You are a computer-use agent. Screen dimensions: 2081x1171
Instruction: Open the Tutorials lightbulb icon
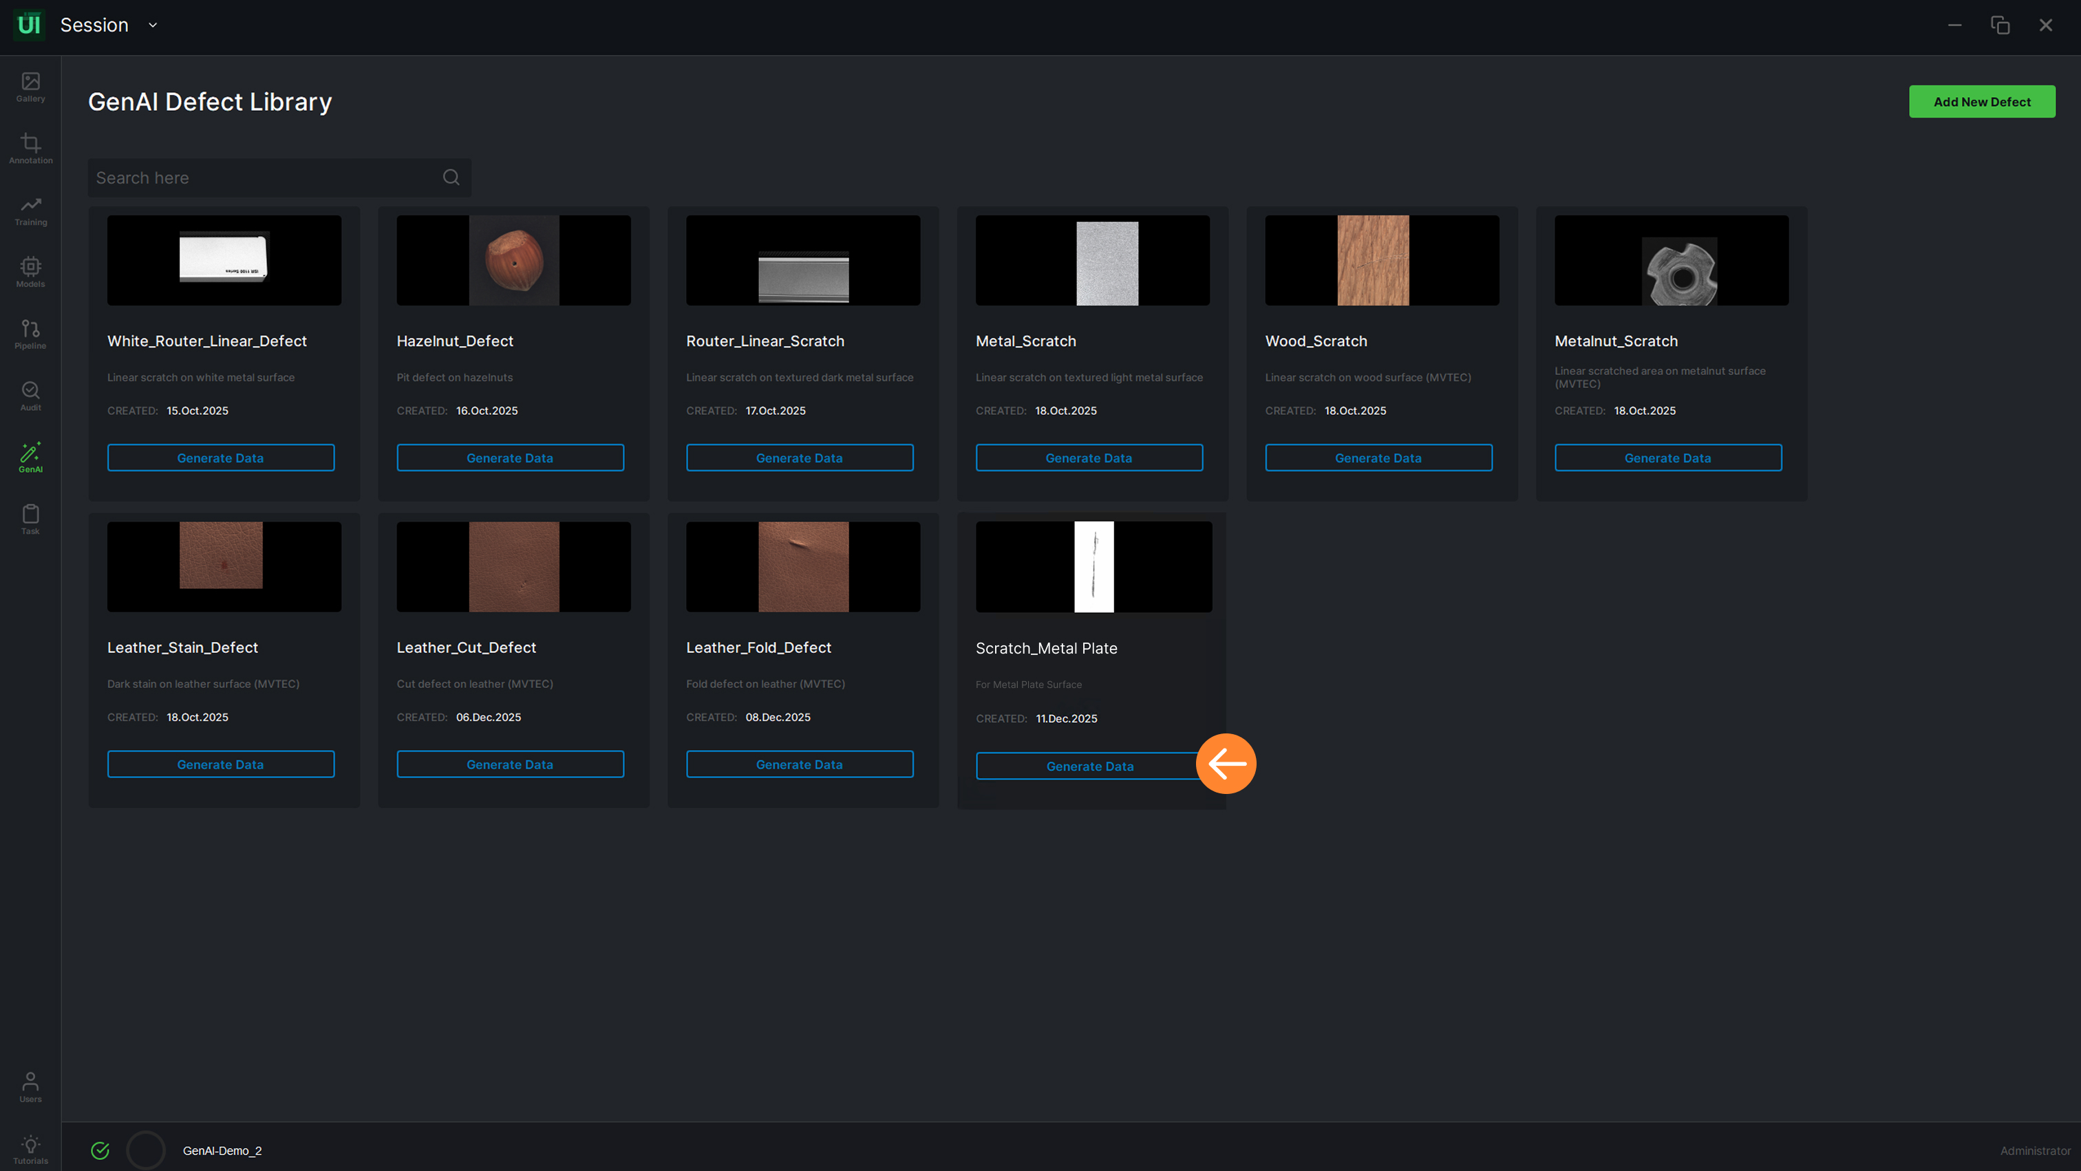point(31,1148)
